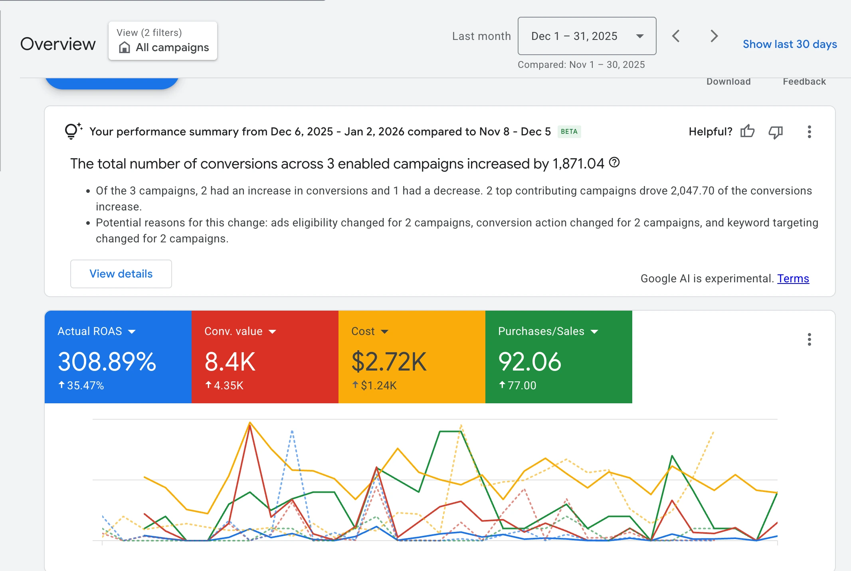
Task: Open the Purchases/Sales metric dropdown
Action: (x=594, y=331)
